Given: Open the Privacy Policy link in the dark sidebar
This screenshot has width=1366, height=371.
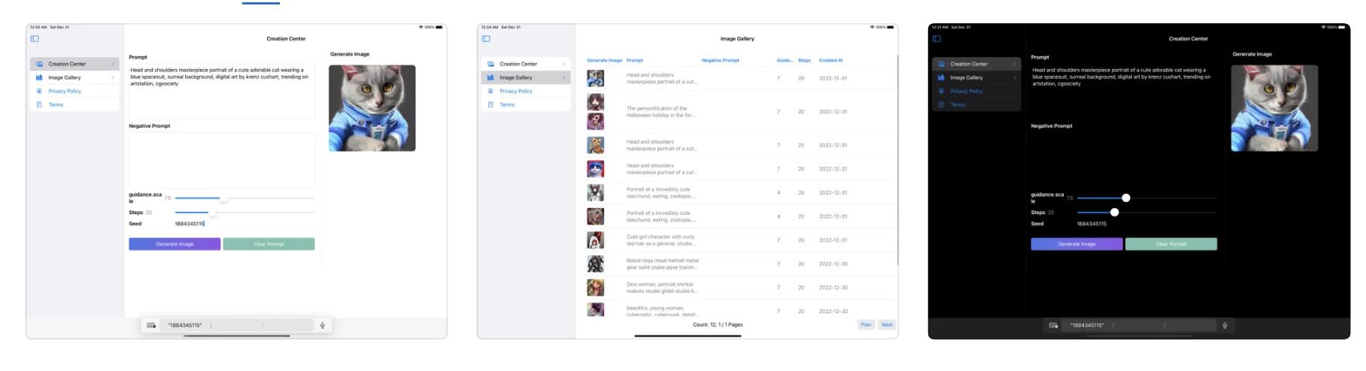Looking at the screenshot, I should click(x=967, y=91).
